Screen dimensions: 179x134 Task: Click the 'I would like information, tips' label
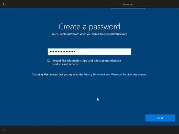[x=86, y=62]
